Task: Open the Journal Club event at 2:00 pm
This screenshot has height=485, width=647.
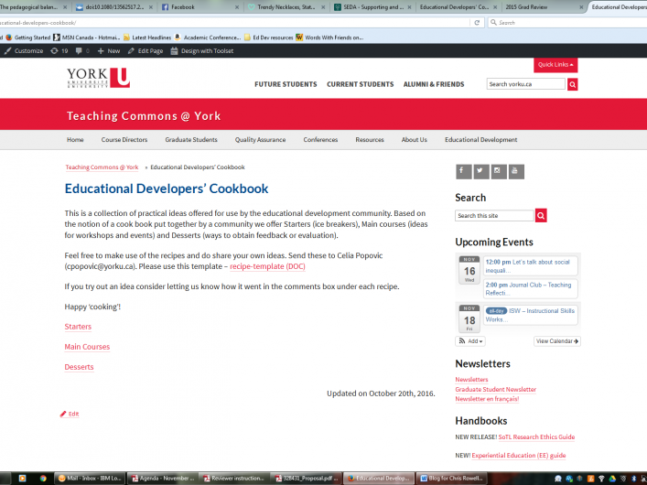Action: click(530, 288)
